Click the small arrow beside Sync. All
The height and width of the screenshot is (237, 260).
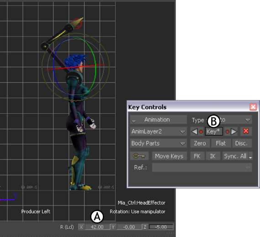[250, 156]
